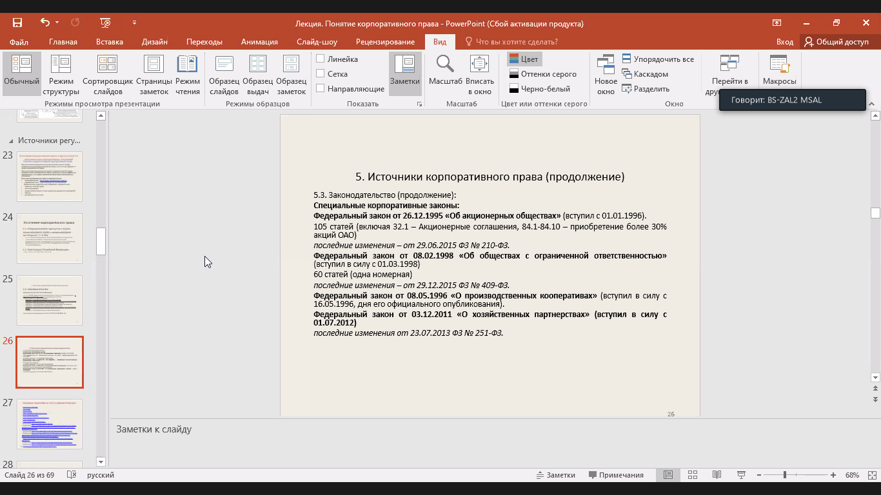Image resolution: width=881 pixels, height=495 pixels.
Task: Toggle the Заметки notes pane ribbon button
Action: click(405, 73)
